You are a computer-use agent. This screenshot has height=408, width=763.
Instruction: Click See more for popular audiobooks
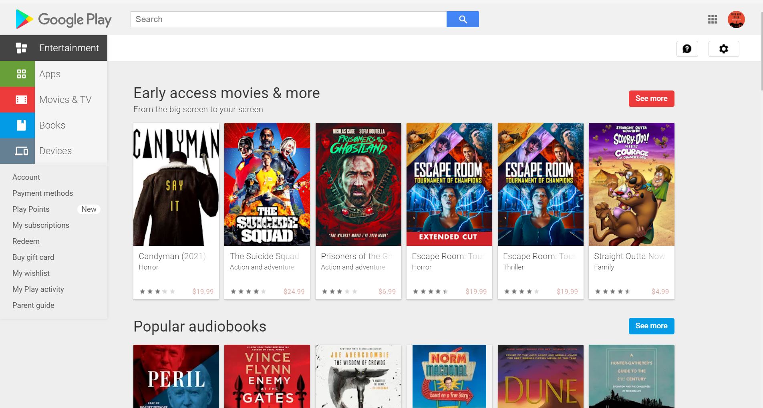point(651,326)
